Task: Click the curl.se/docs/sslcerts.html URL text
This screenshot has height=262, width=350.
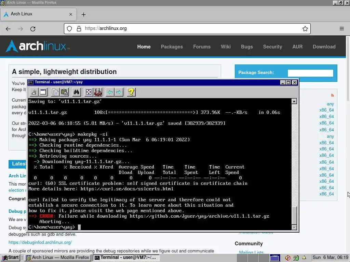Action: click(127, 189)
